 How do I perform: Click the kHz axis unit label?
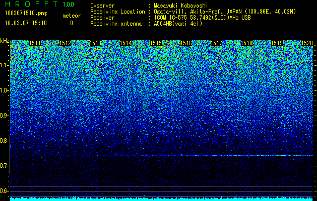click(x=5, y=41)
